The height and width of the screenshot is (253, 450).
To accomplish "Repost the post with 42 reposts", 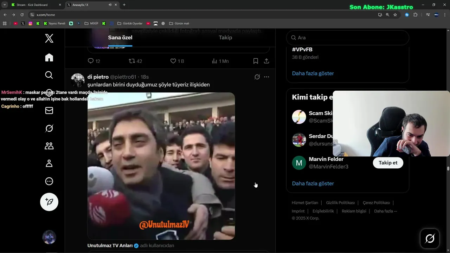I will click(x=135, y=61).
